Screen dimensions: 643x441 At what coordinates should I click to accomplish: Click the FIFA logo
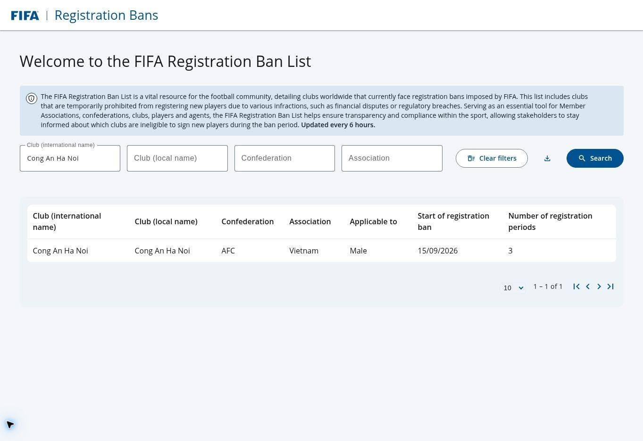coord(25,16)
